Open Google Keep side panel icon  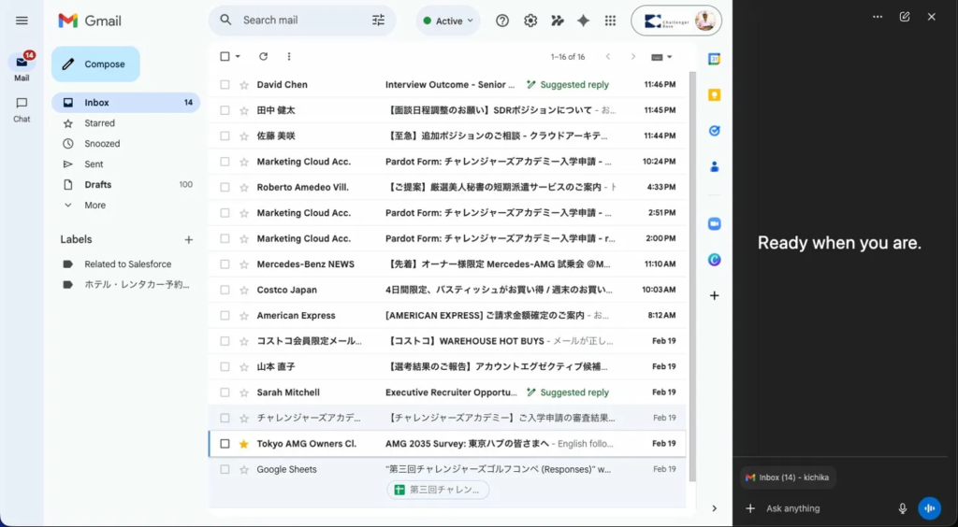pos(714,95)
